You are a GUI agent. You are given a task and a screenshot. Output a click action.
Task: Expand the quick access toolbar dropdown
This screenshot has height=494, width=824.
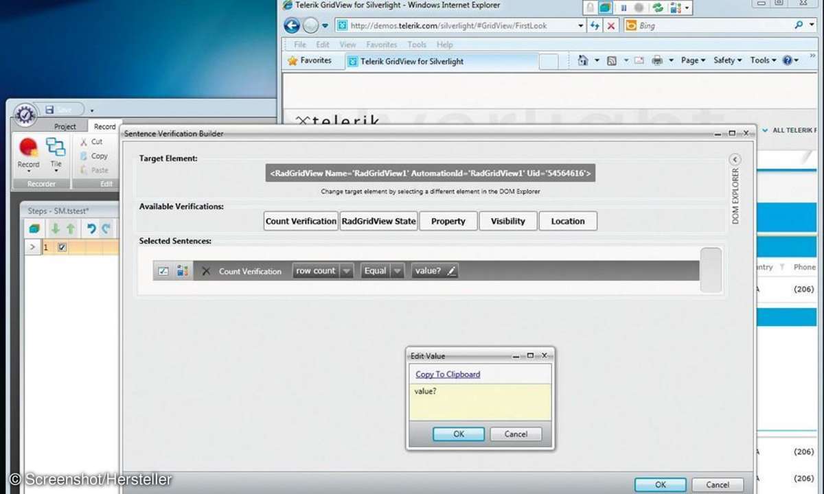[92, 110]
